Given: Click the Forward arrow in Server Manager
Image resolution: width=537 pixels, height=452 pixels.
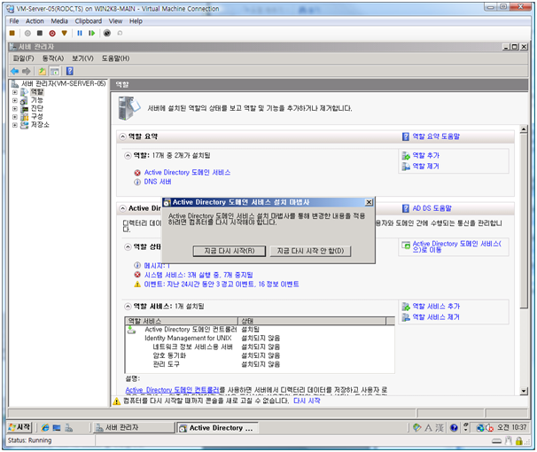Looking at the screenshot, I should (27, 71).
